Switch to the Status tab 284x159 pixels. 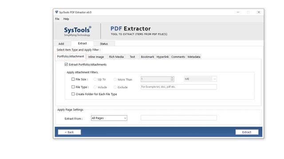pyautogui.click(x=104, y=44)
